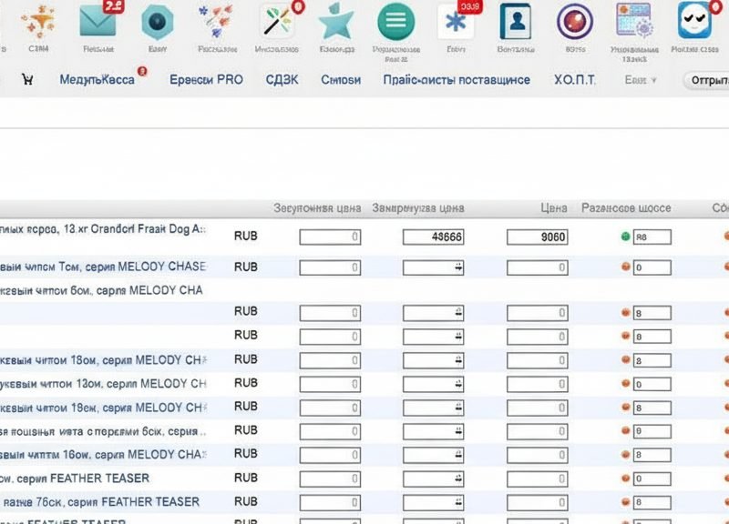Click the purple round lens icon
Screen dimensions: 729x524
575,21
